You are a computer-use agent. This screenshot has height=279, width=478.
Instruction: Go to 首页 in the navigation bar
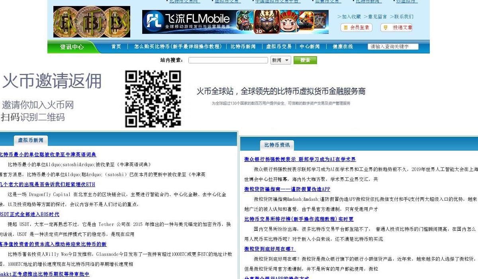coord(116,47)
